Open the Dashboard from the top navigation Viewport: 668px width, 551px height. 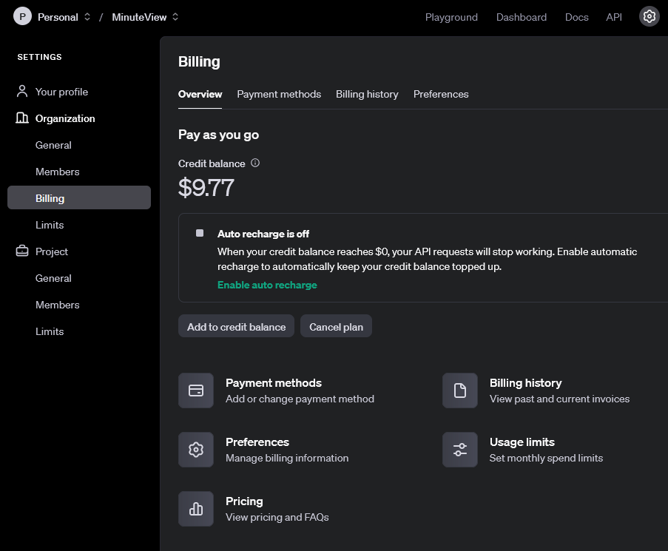[522, 16]
